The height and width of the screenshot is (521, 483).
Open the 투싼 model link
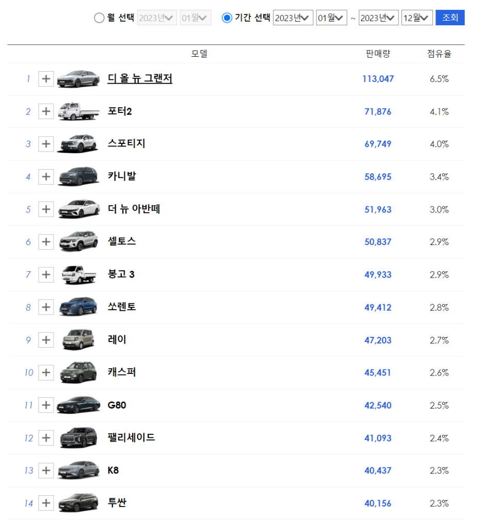(x=117, y=502)
